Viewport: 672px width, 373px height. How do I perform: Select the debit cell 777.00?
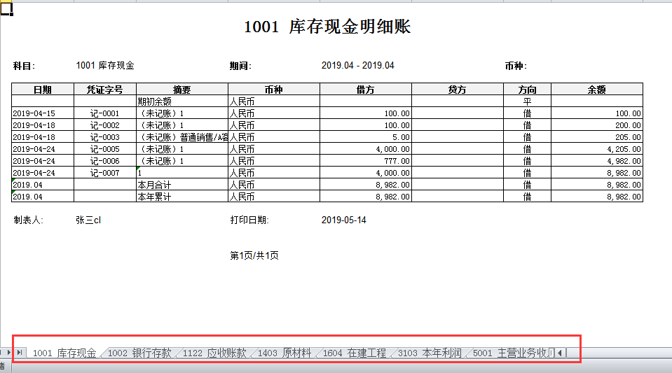pyautogui.click(x=366, y=161)
